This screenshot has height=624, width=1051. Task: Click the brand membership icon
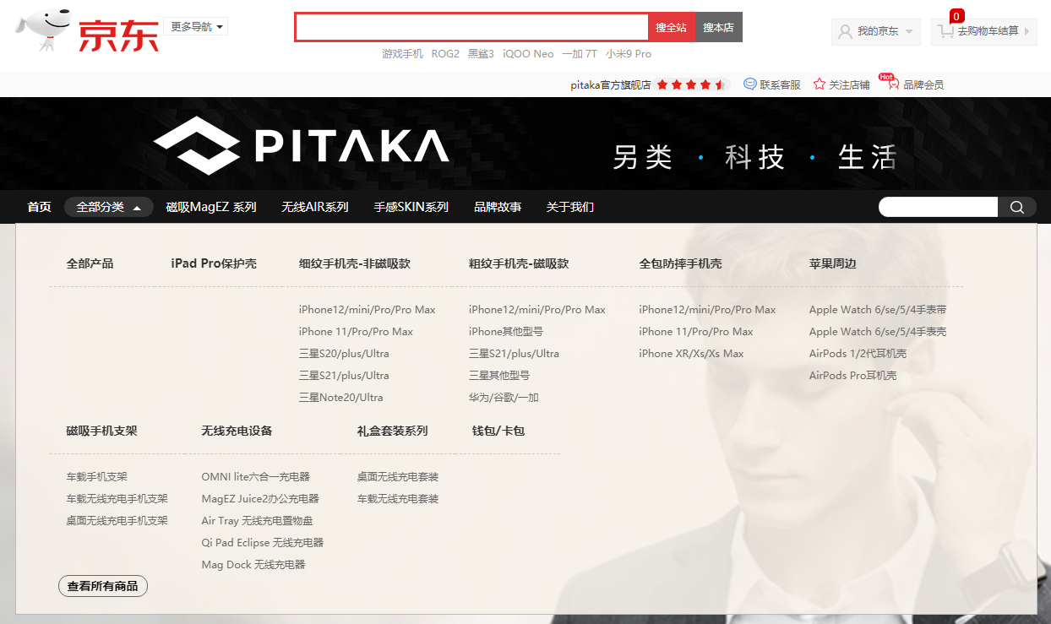[x=892, y=84]
